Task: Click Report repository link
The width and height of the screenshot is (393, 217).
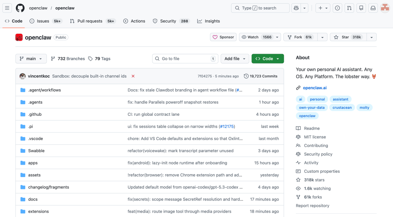Action: point(313,205)
